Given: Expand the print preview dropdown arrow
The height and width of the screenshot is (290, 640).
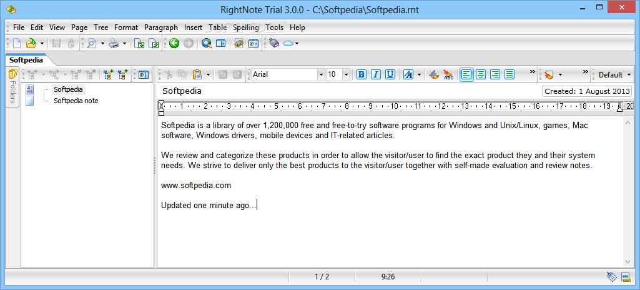Looking at the screenshot, I should tap(102, 43).
